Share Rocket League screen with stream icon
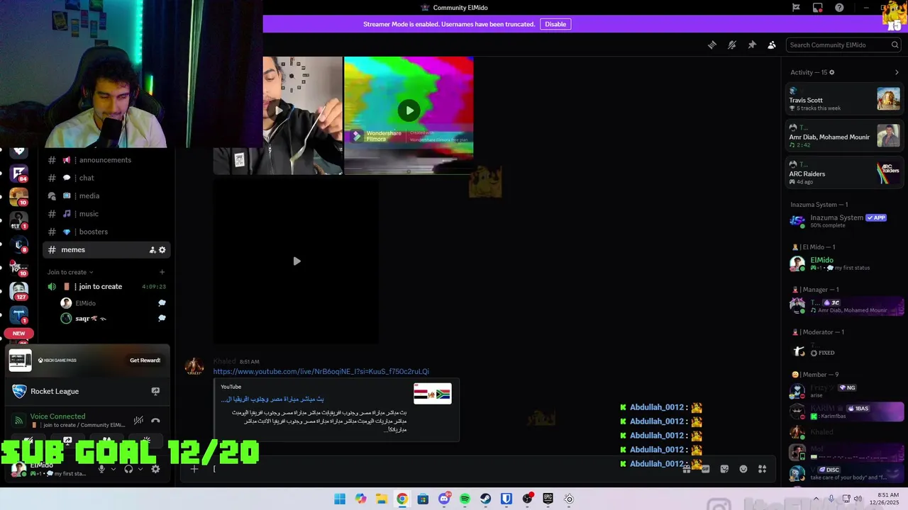Image resolution: width=908 pixels, height=510 pixels. tap(155, 391)
